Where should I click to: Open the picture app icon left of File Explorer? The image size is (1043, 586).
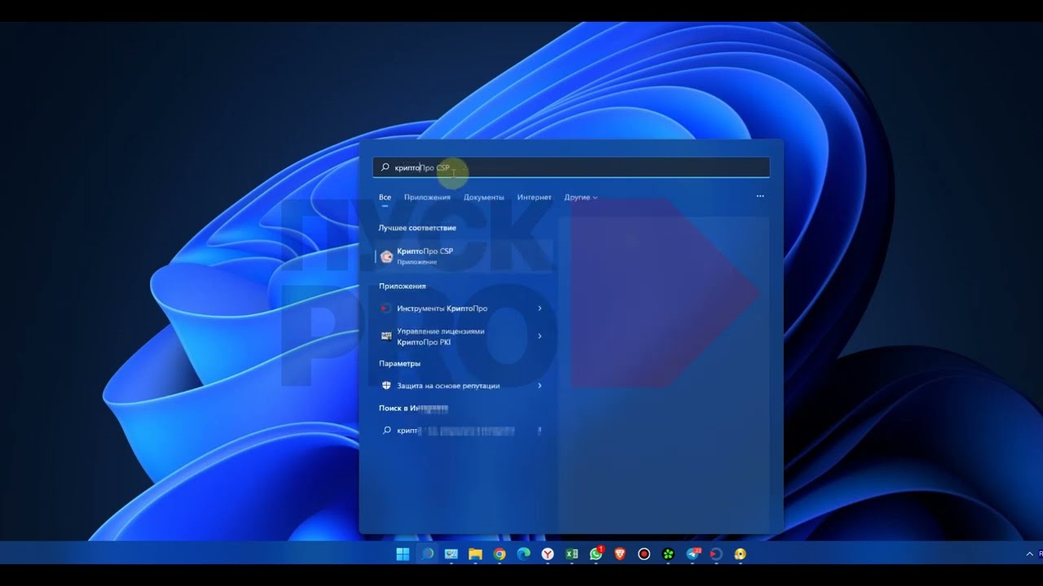click(451, 554)
